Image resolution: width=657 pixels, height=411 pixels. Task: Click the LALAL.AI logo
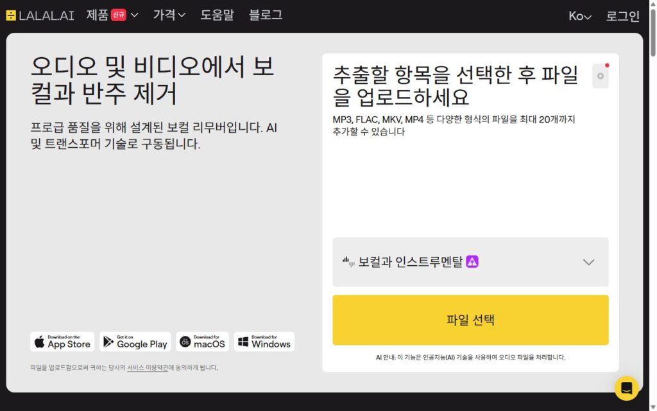point(40,15)
